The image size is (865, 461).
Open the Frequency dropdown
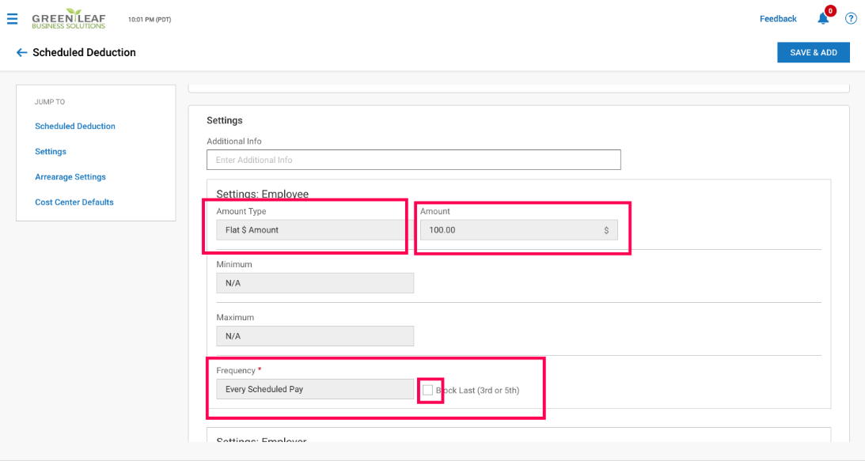(314, 389)
